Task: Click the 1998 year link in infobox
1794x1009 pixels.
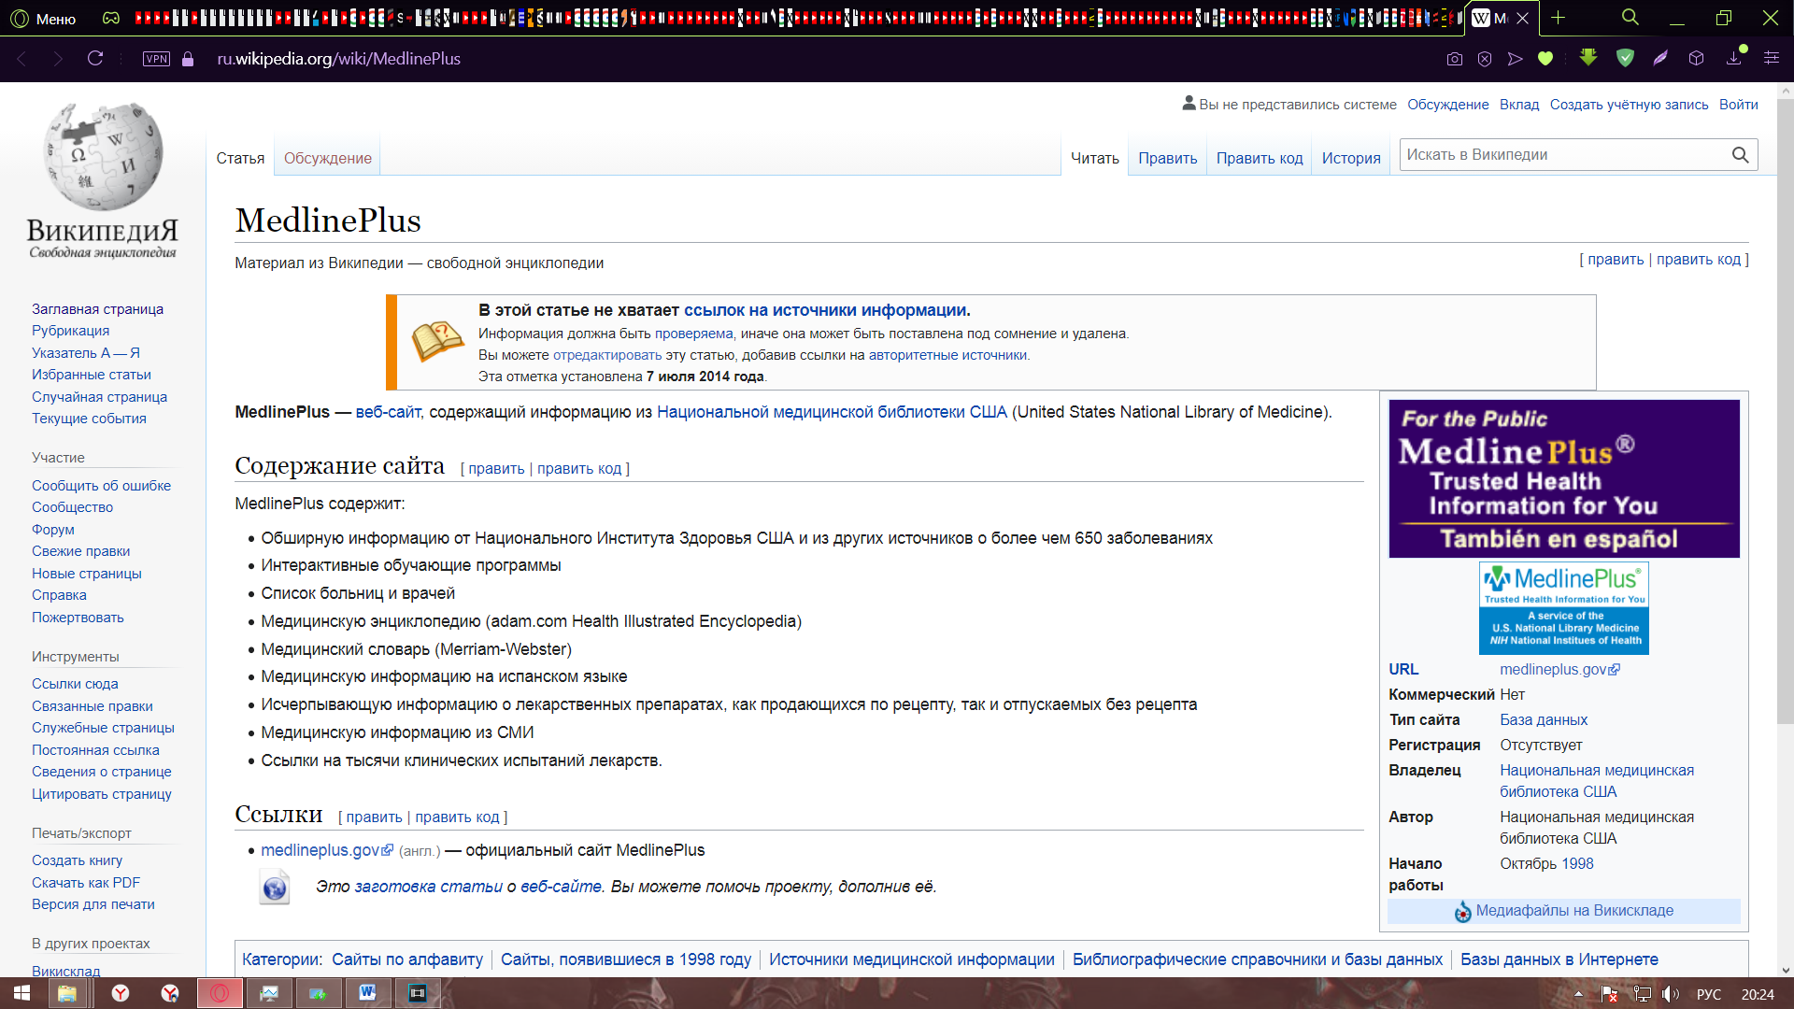Action: click(1576, 864)
